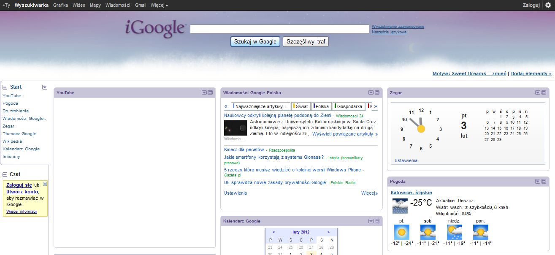Click the Szczęśliwy traf button

(306, 42)
